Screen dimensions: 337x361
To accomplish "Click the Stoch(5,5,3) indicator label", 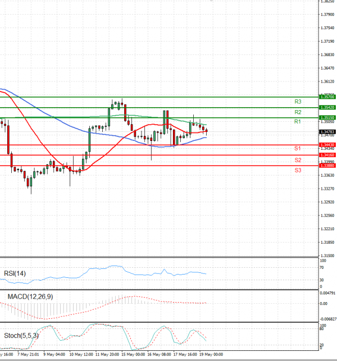I will point(21,336).
